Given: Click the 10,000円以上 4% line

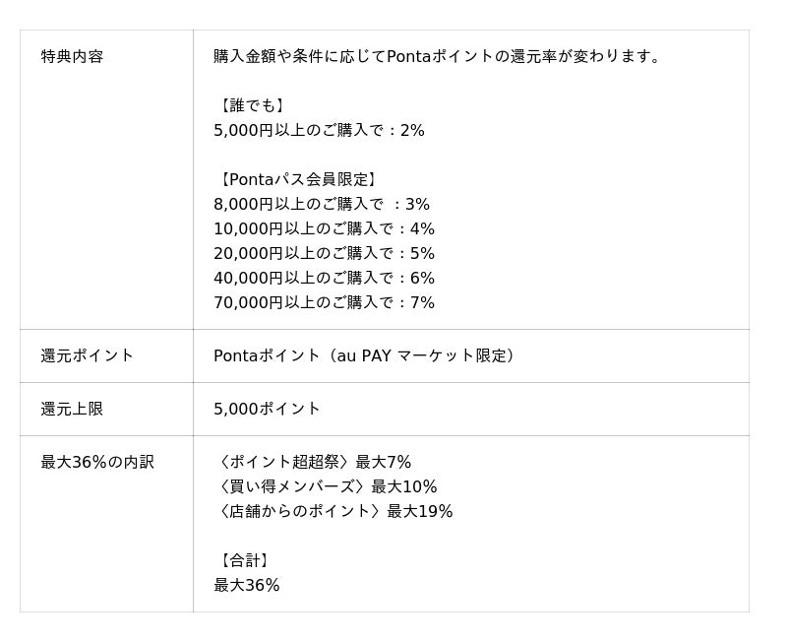Looking at the screenshot, I should click(x=325, y=229).
